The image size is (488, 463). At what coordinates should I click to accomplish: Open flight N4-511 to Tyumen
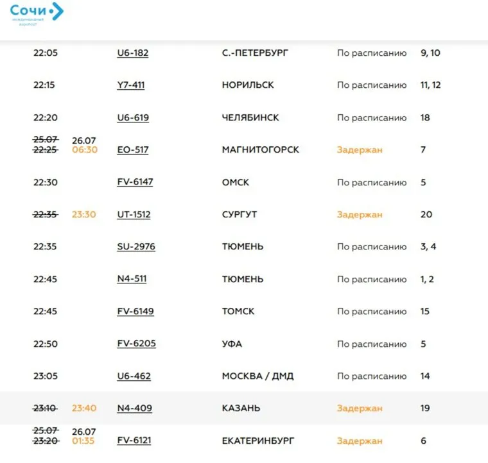point(131,279)
